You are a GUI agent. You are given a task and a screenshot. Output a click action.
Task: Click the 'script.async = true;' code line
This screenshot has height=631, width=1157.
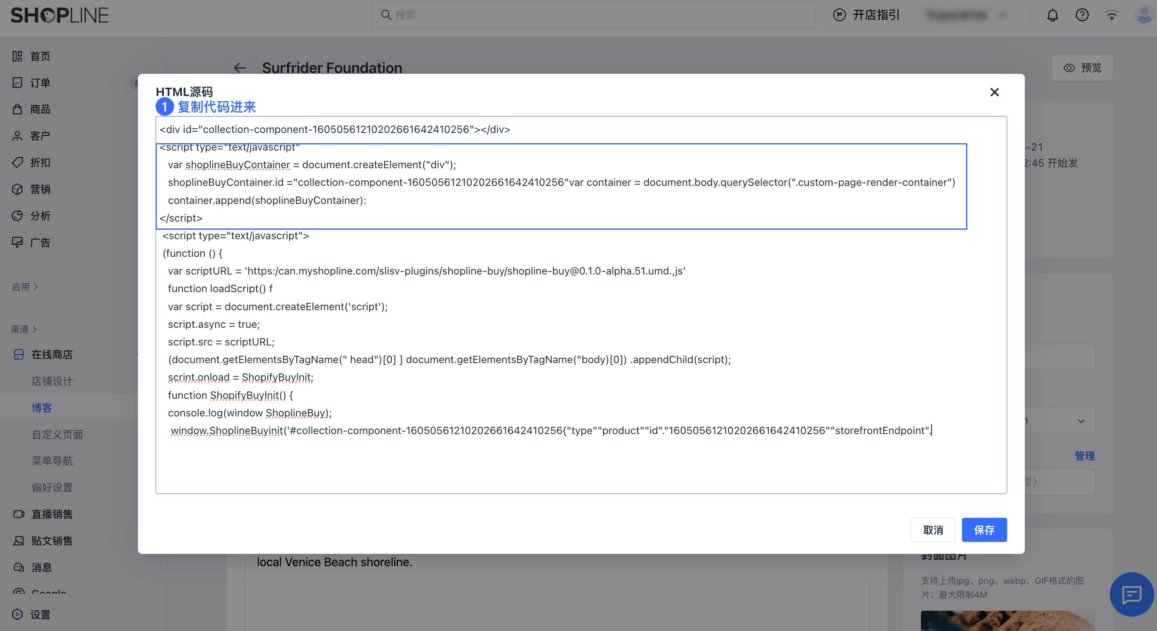click(214, 324)
